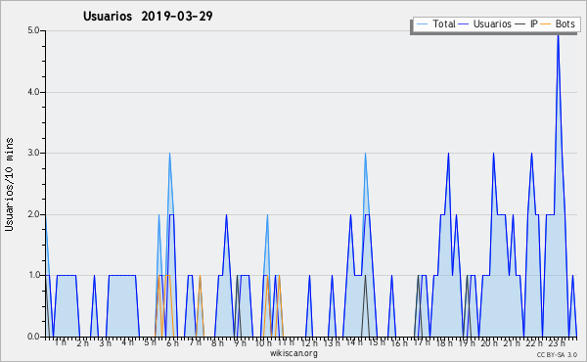
Task: Click the '4.0' y-axis value
Action: pyautogui.click(x=33, y=92)
